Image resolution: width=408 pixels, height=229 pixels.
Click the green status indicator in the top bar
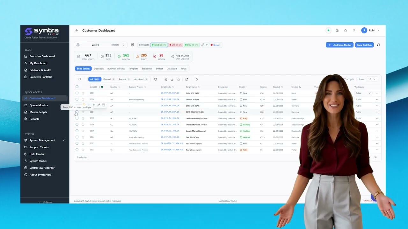328,31
